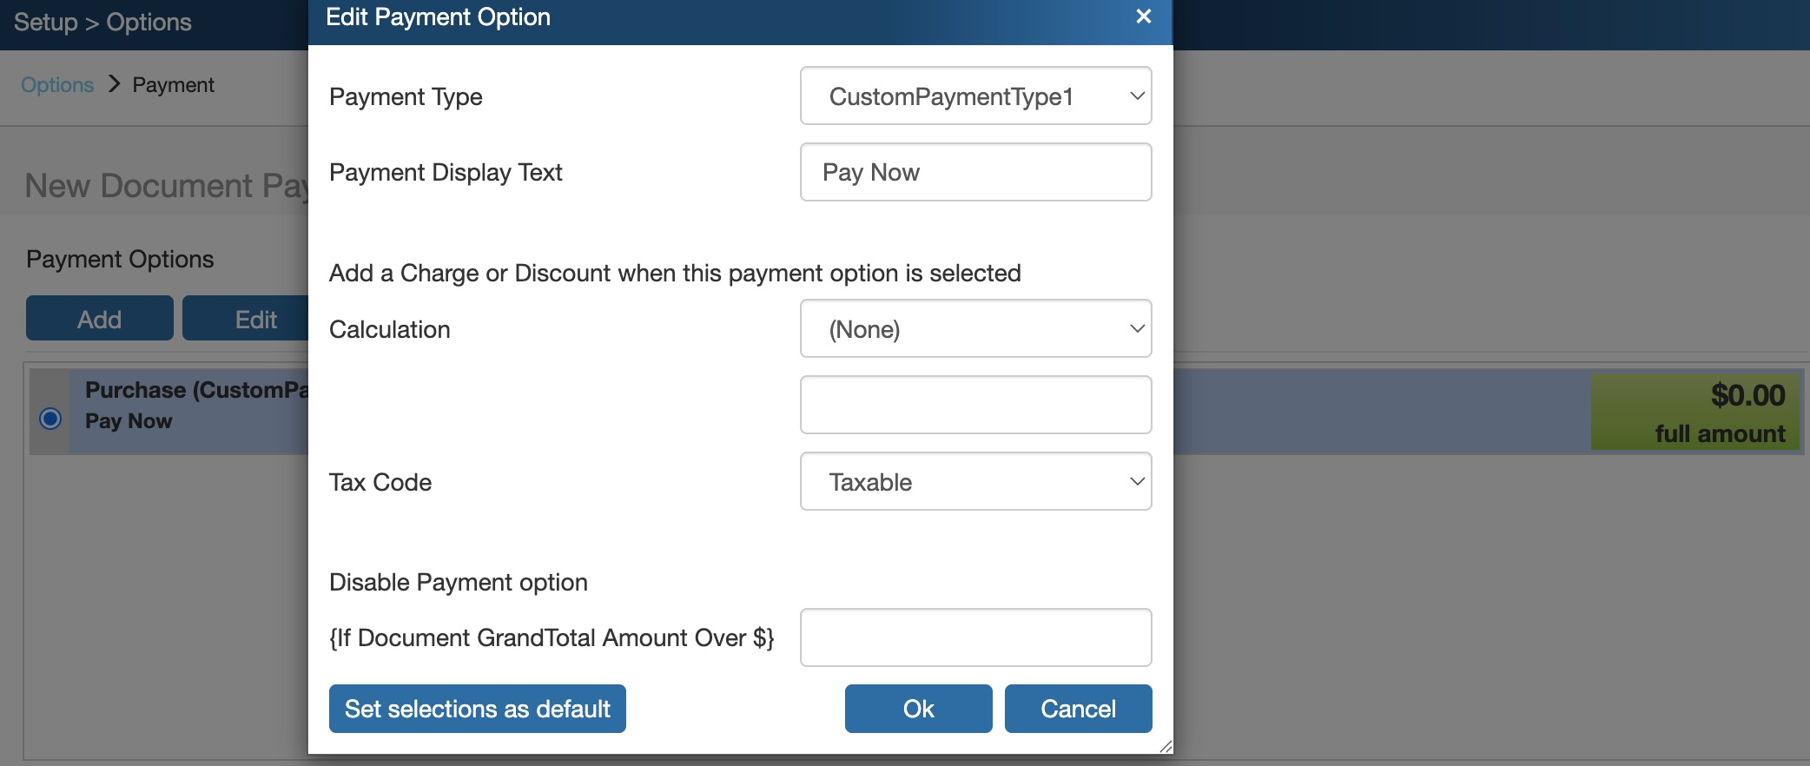Go to the Options breadcrumb link
1810x766 pixels.
(57, 85)
